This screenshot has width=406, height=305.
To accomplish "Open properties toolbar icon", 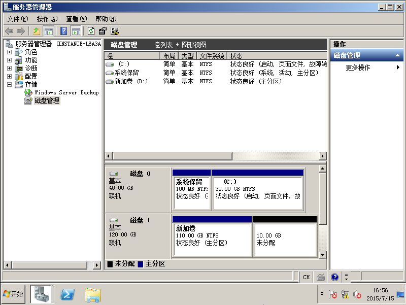I will click(x=103, y=31).
